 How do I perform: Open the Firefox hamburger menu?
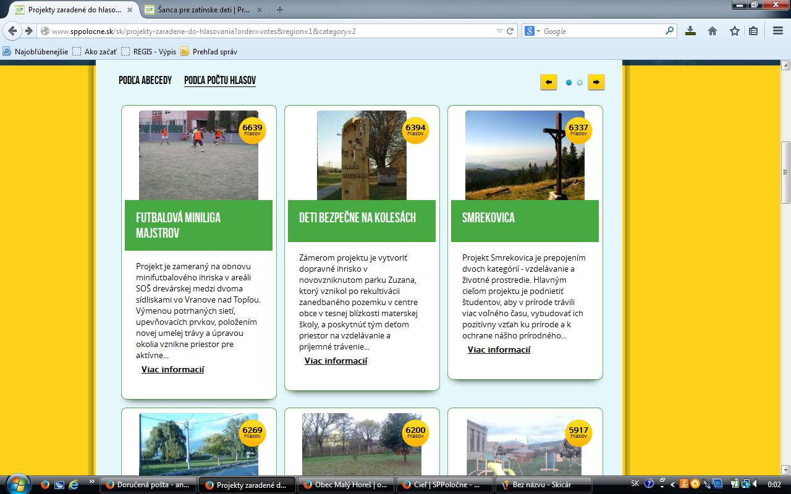coord(778,31)
